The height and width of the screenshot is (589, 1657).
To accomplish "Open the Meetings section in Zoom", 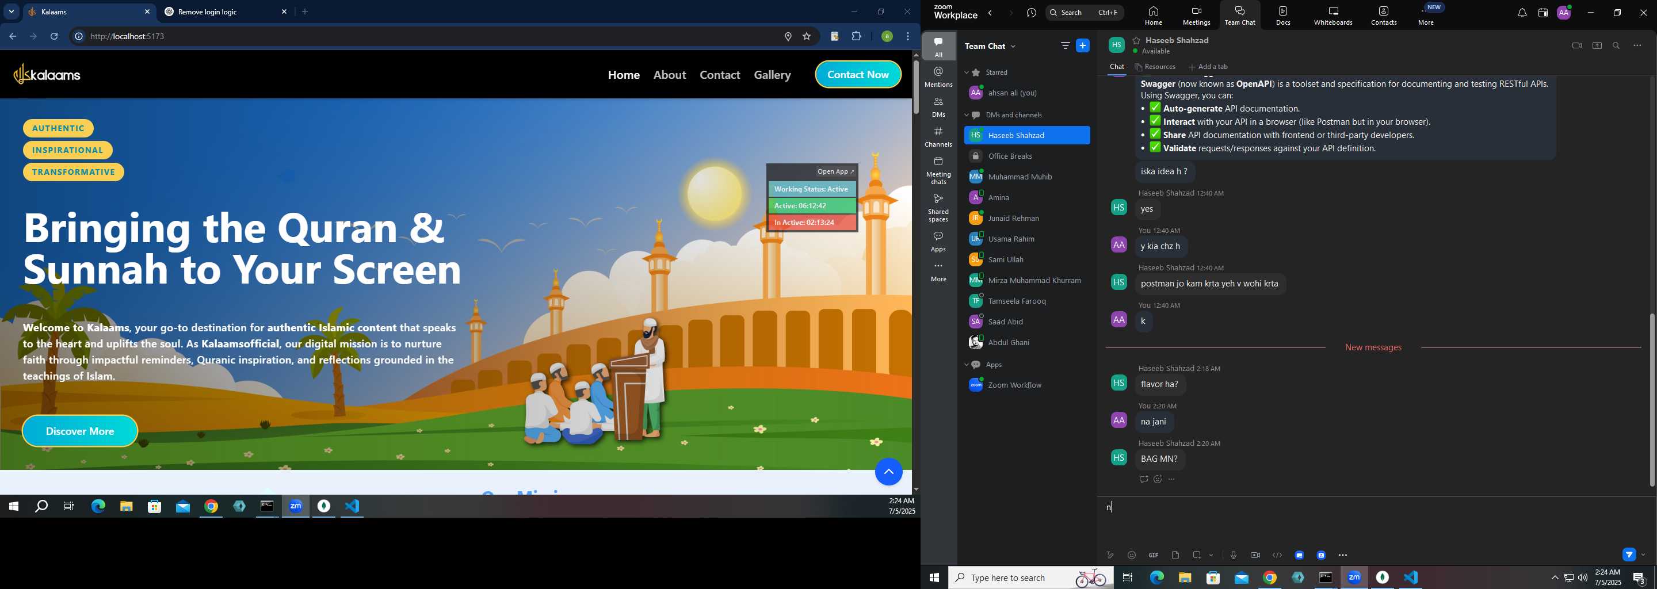I will [1197, 16].
